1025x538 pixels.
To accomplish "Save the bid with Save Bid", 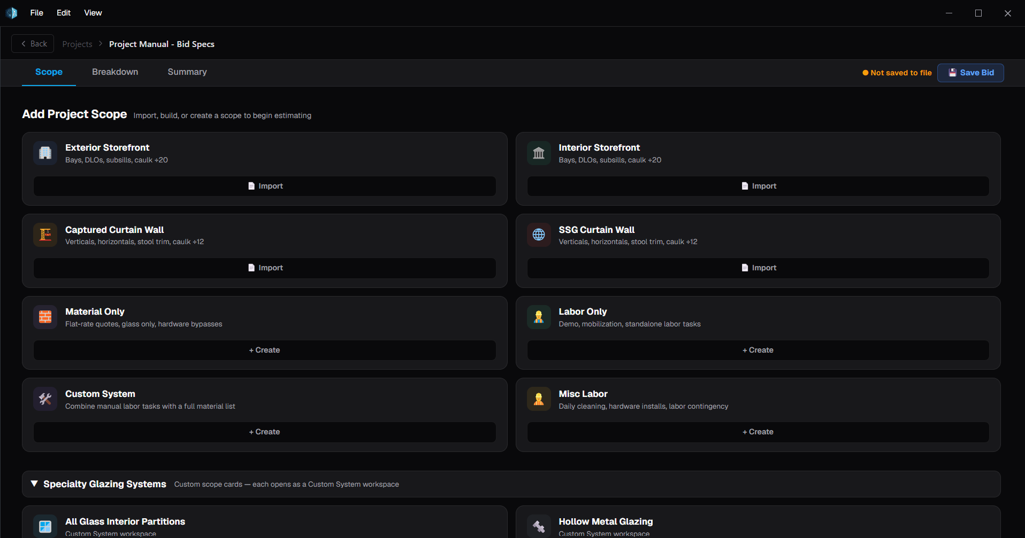I will tap(970, 73).
